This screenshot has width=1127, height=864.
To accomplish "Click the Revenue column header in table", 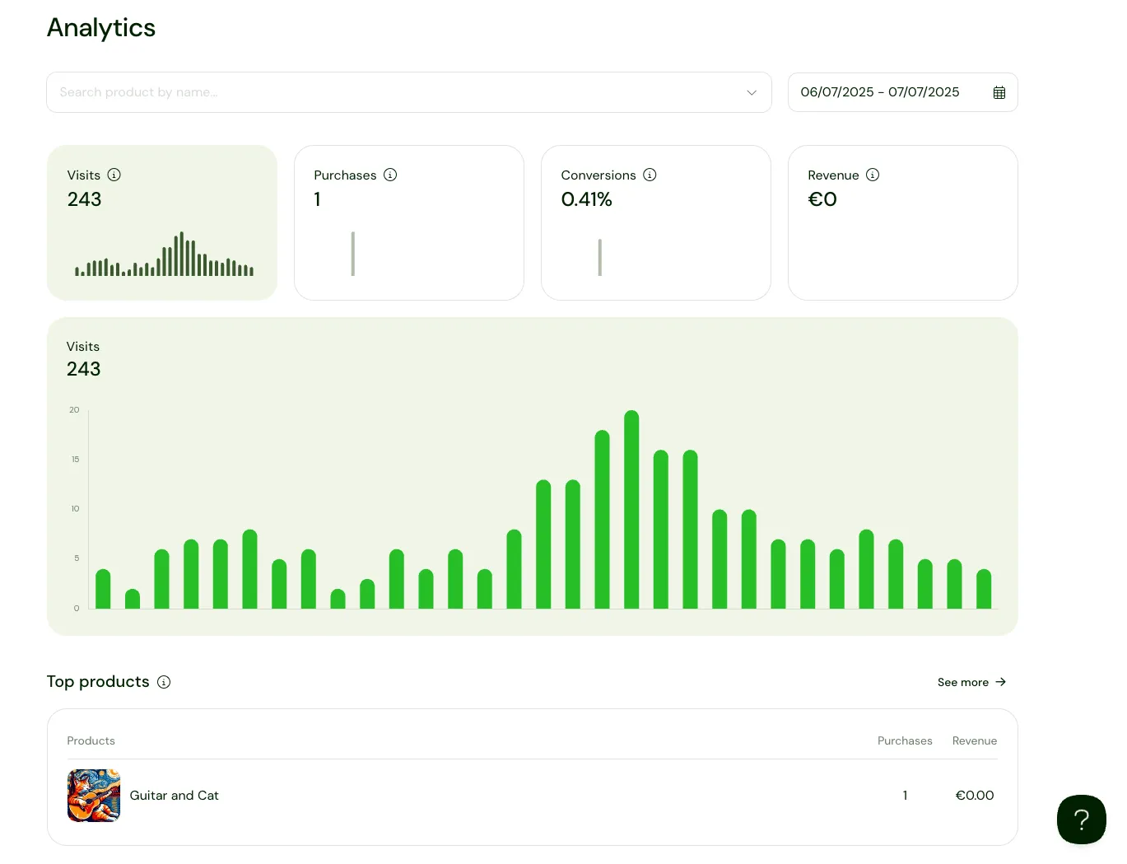I will click(x=975, y=740).
